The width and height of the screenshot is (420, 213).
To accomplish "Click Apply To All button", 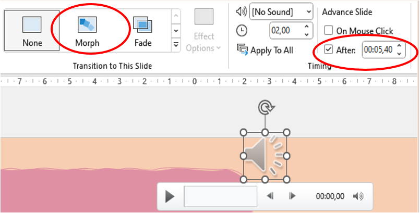I will 265,50.
